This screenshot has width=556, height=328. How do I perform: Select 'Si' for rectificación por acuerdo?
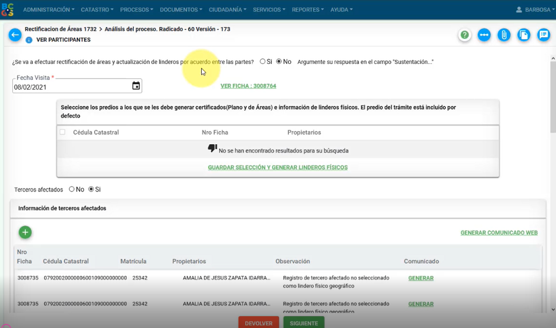tap(263, 61)
